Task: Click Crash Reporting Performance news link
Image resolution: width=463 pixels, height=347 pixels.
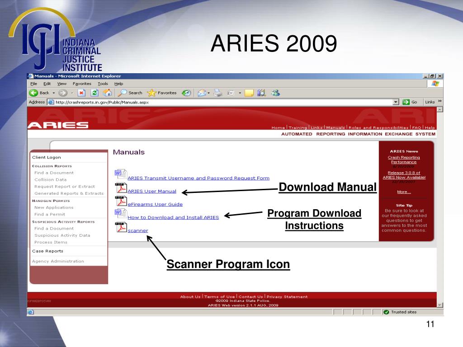Action: [404, 159]
